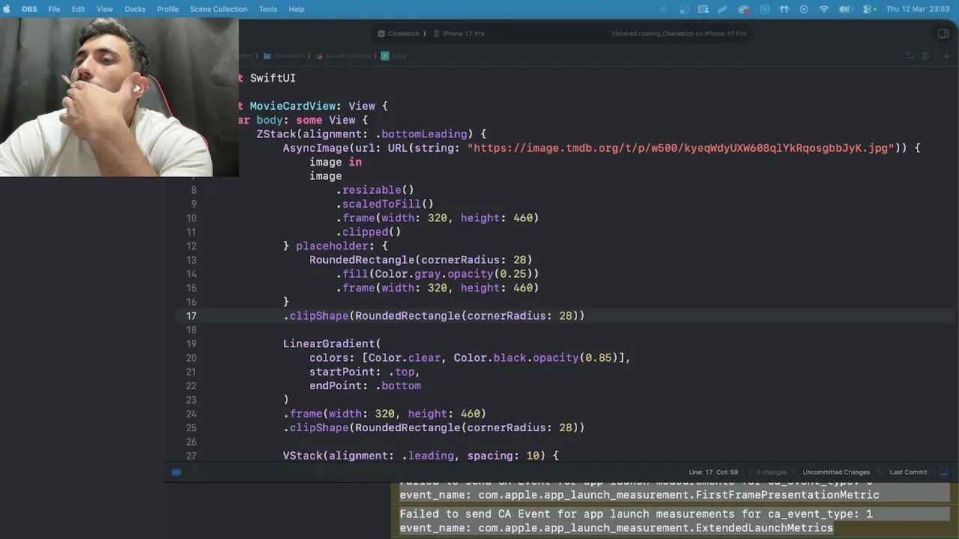Screen dimensions: 959x539
Task: Click the FirstFramePresentationMetric console message
Action: click(639, 496)
